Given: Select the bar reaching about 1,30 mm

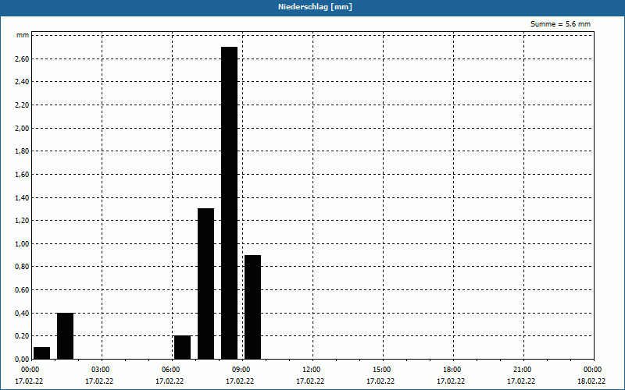Looking at the screenshot, I should pos(205,284).
